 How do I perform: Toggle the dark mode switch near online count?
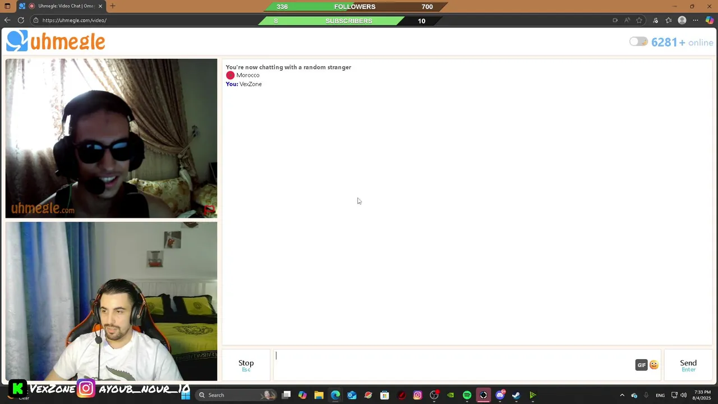638,42
